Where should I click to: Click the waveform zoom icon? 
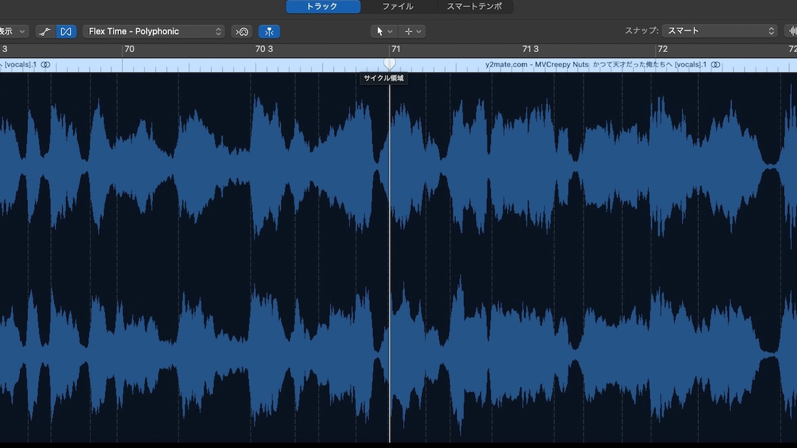coord(792,31)
